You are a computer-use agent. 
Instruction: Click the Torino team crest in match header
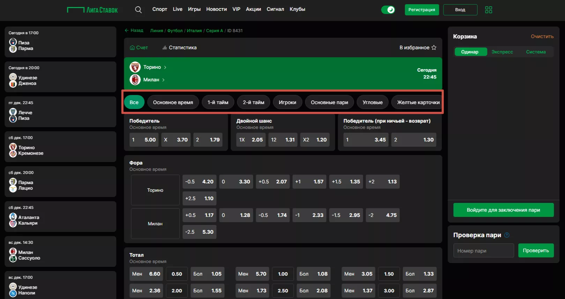tap(135, 67)
